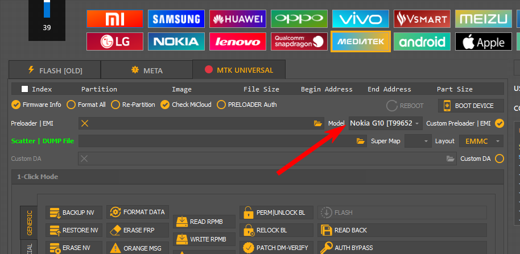Open the Qualcomm Snapdragon module
The image size is (520, 254).
(299, 41)
